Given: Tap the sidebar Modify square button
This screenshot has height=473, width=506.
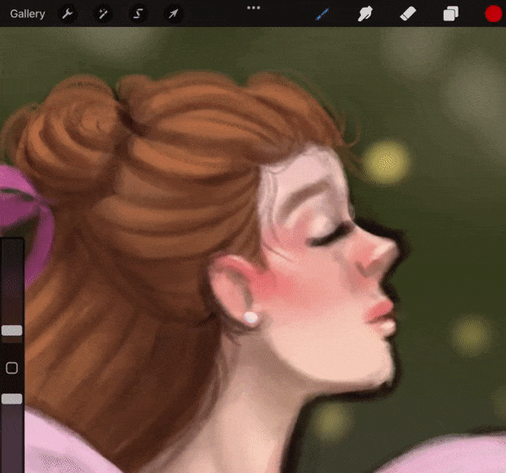Looking at the screenshot, I should point(12,368).
